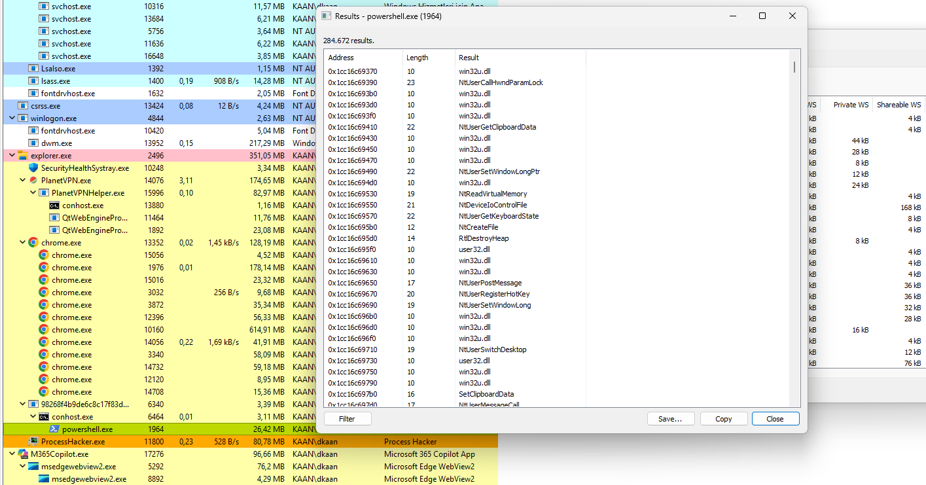Select the NtReadVirtualMemory result row

[x=557, y=194]
